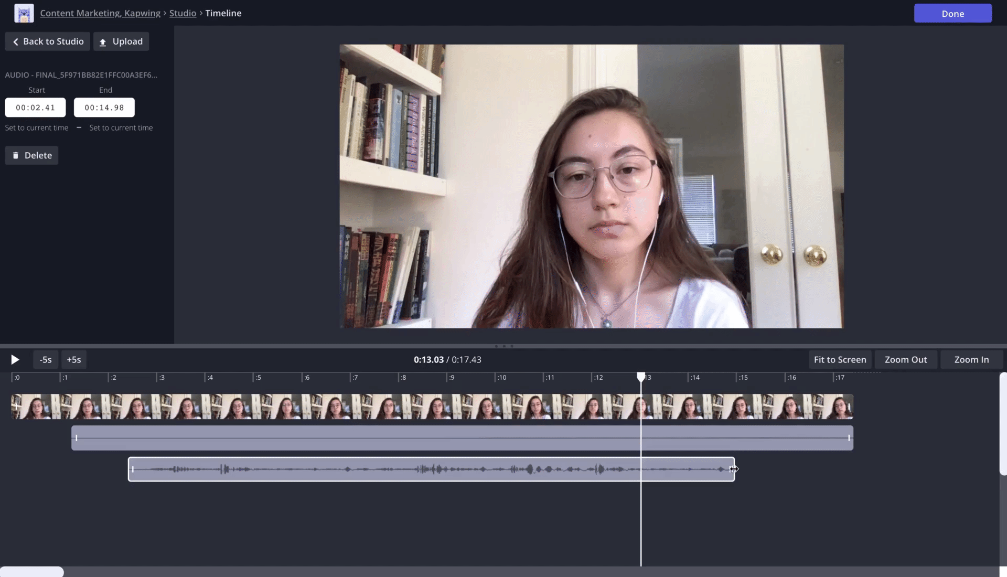
Task: Click the playhead handle on the ruler
Action: pos(641,377)
